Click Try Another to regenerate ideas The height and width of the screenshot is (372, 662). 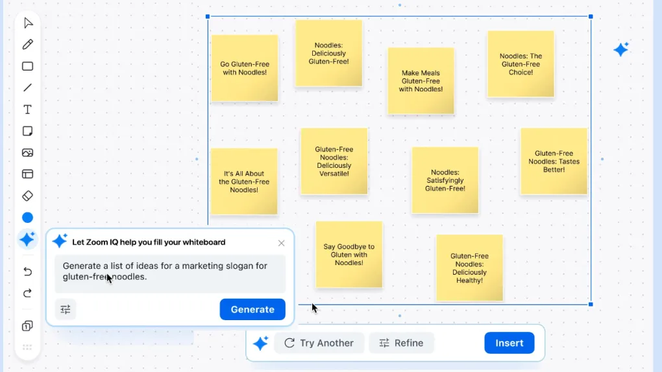tap(319, 343)
